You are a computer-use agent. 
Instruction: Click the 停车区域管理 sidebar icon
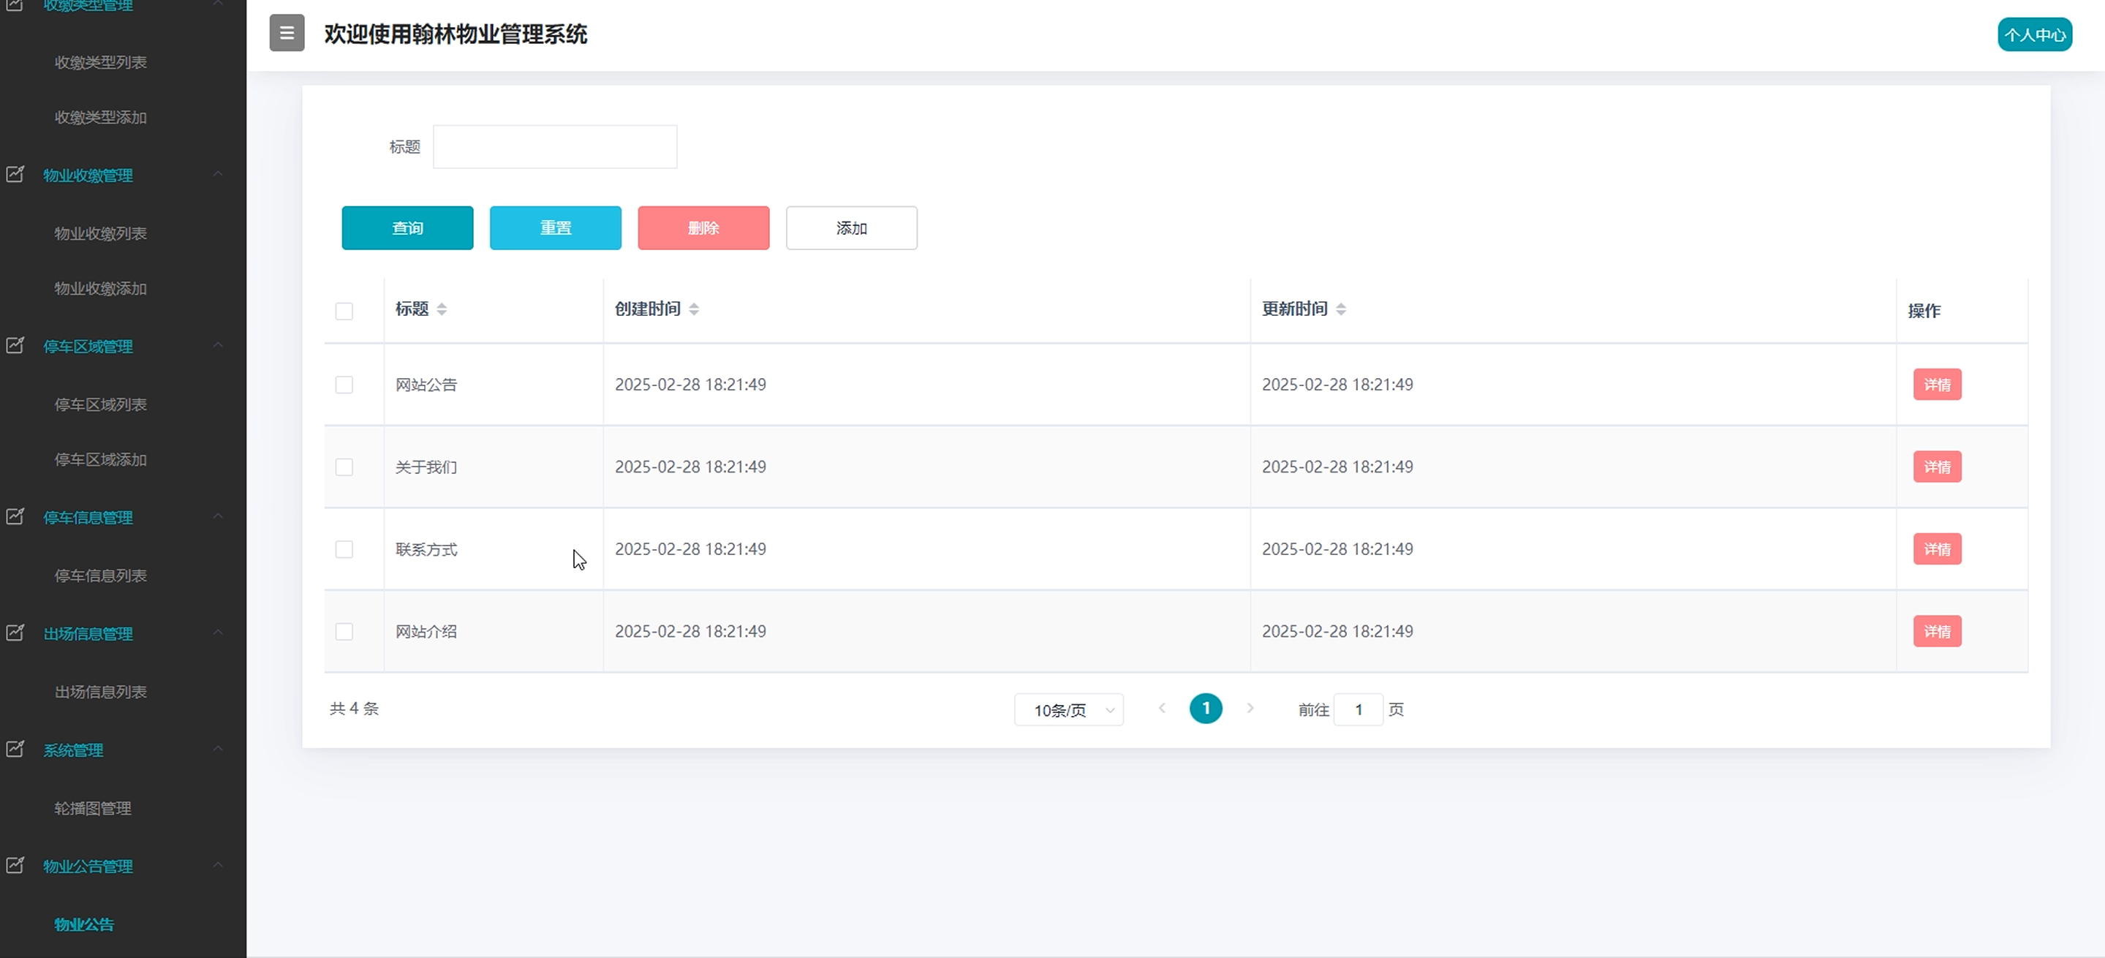click(15, 346)
